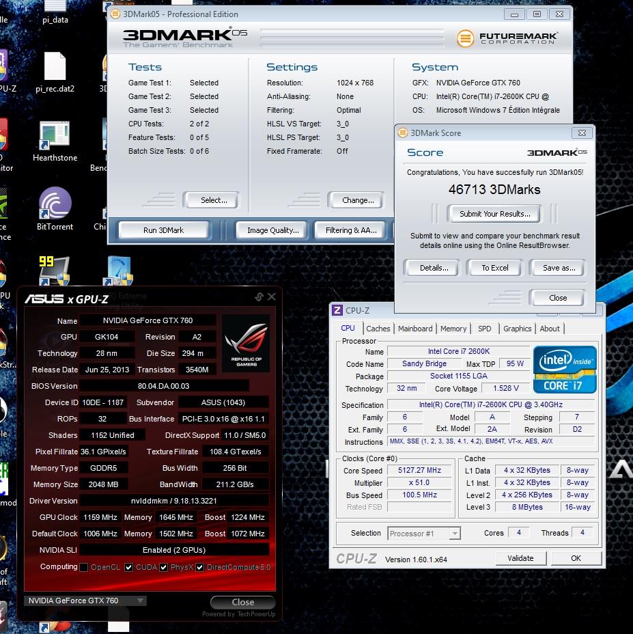Click OK button in CPU-Z
Image resolution: width=633 pixels, height=634 pixels.
[576, 558]
